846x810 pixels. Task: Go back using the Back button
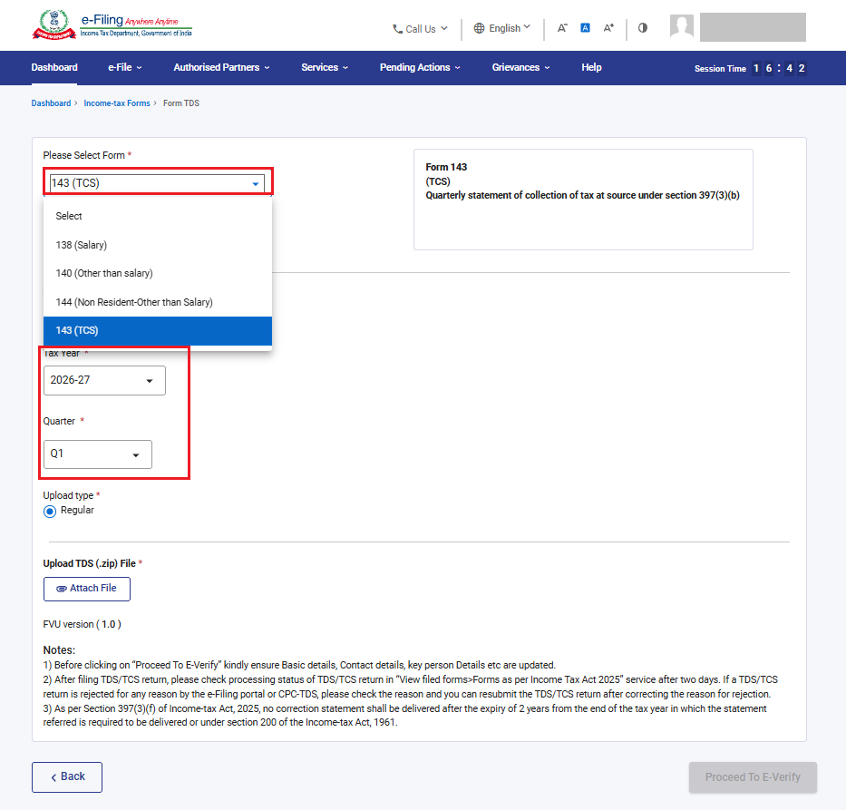67,777
